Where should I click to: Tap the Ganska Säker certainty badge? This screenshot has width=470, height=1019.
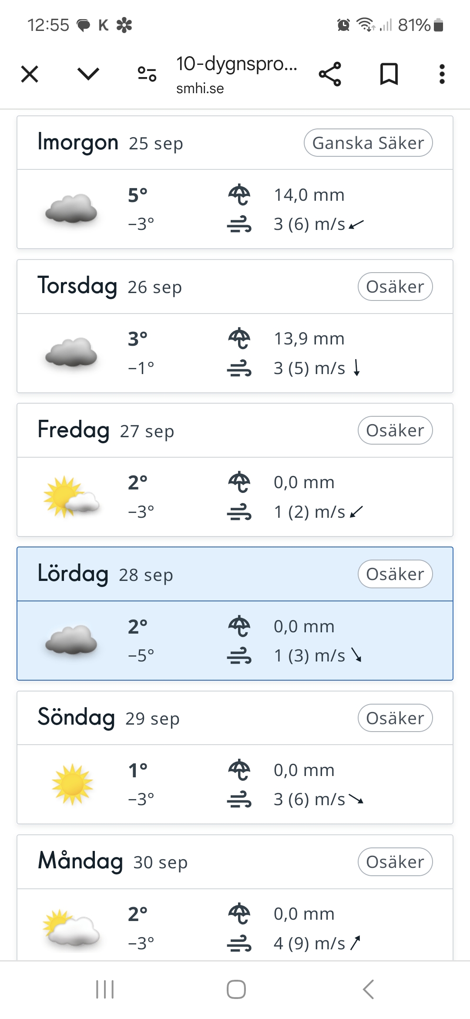point(368,143)
